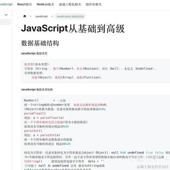170x170 pixels.
Task: Open the JavaScript tab in top navigation
Action: pyautogui.click(x=6, y=4)
